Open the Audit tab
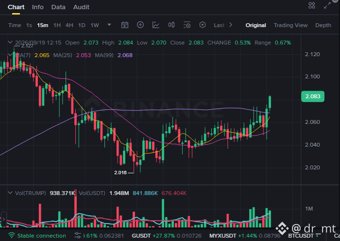Viewport: 340px width, 241px height. 81,7
